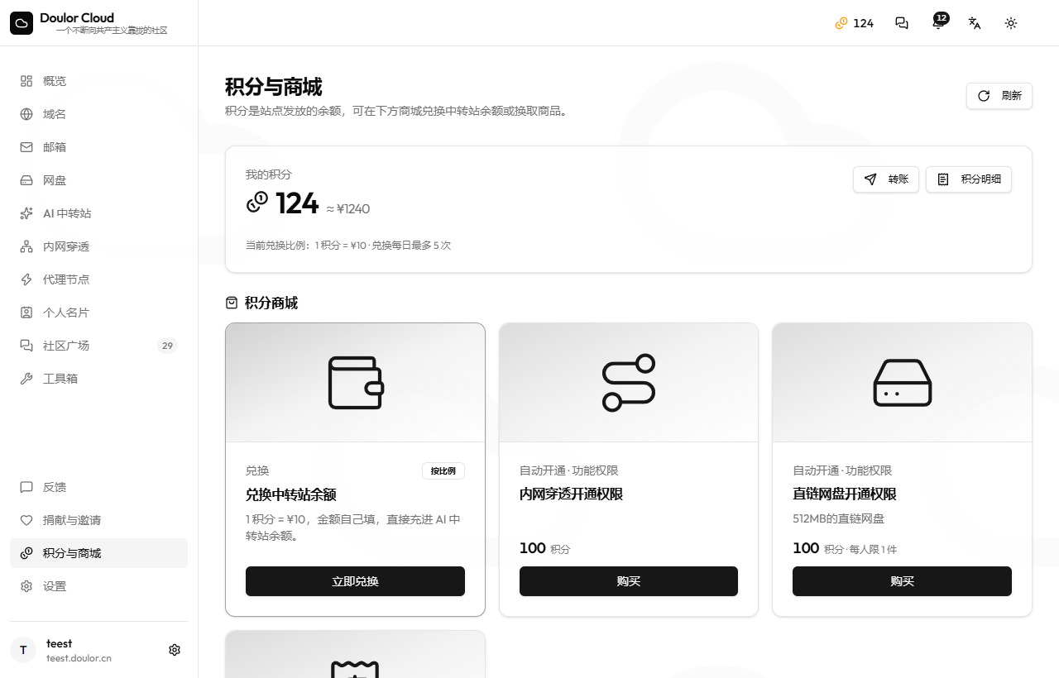This screenshot has height=678, width=1059.
Task: Click the 刷新 refresh button
Action: pyautogui.click(x=999, y=96)
